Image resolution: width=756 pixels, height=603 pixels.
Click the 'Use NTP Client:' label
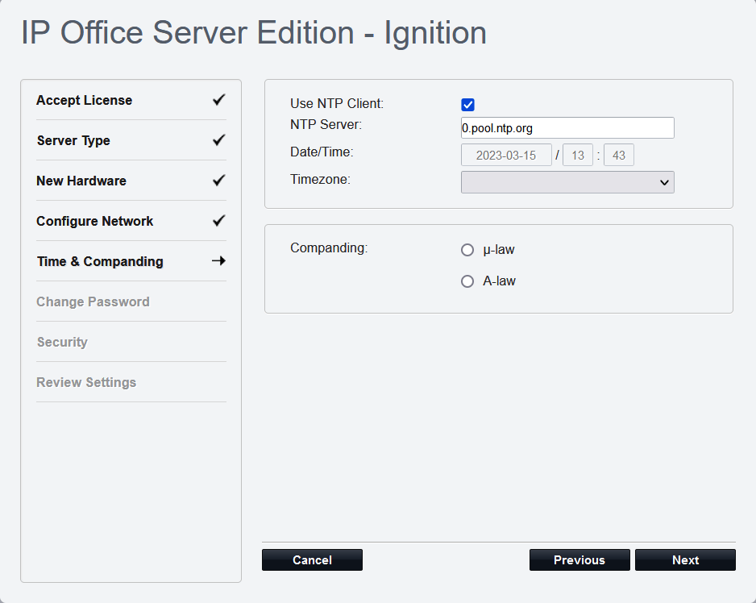tap(337, 104)
